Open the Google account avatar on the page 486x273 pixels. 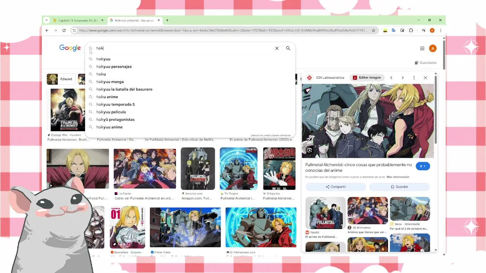432,48
